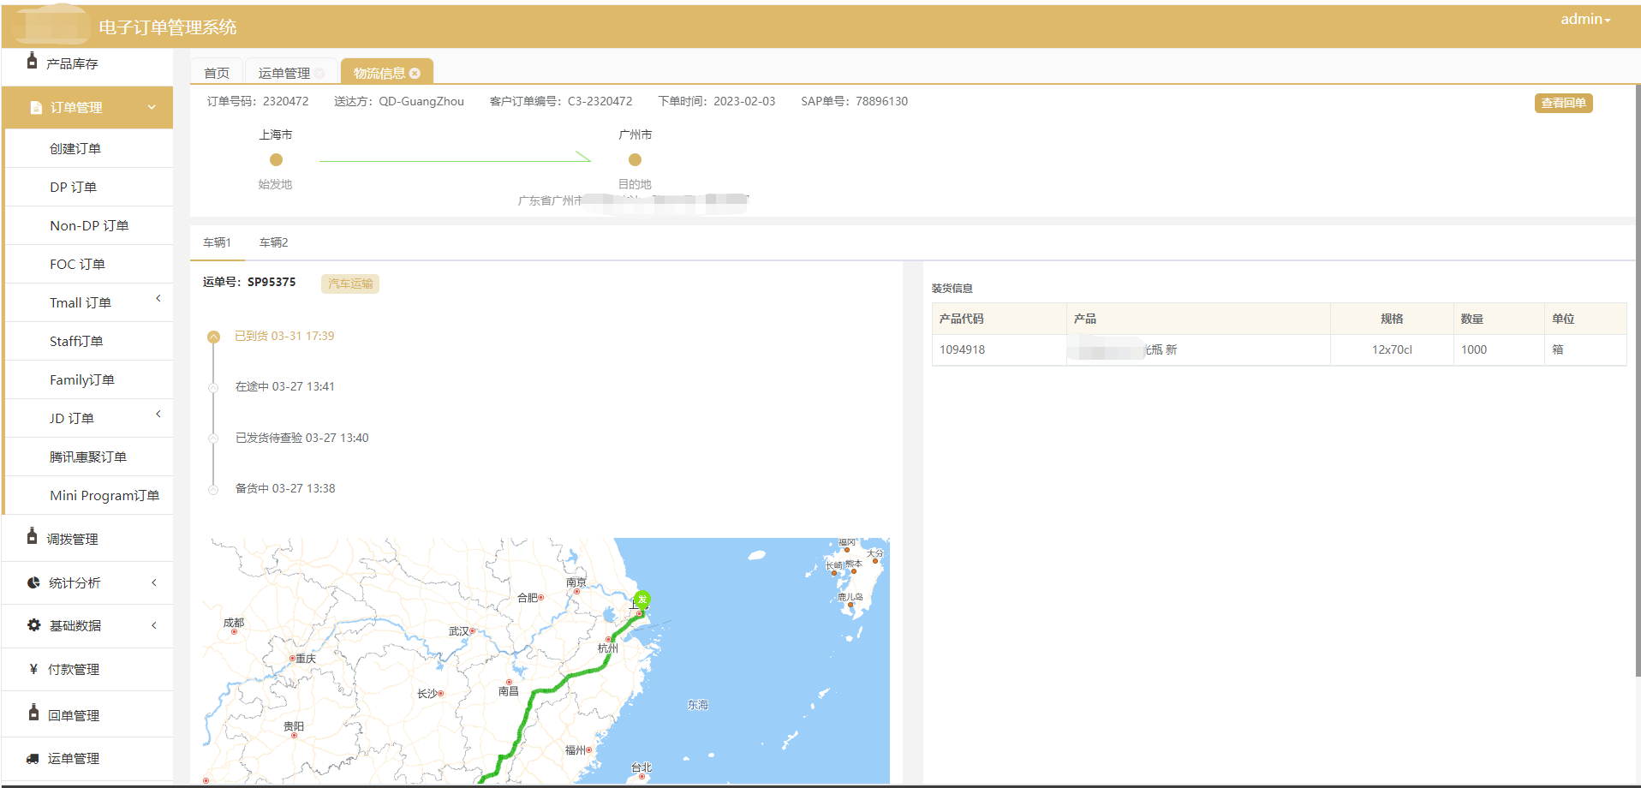1641x788 pixels.
Task: Select the 基础数据 gear icon
Action: point(33,625)
